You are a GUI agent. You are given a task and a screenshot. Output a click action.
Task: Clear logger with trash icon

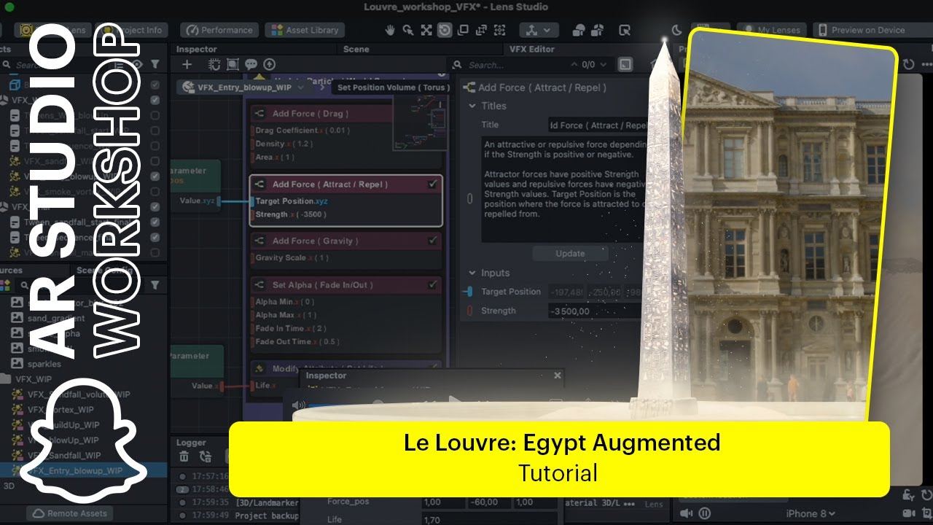tap(184, 456)
